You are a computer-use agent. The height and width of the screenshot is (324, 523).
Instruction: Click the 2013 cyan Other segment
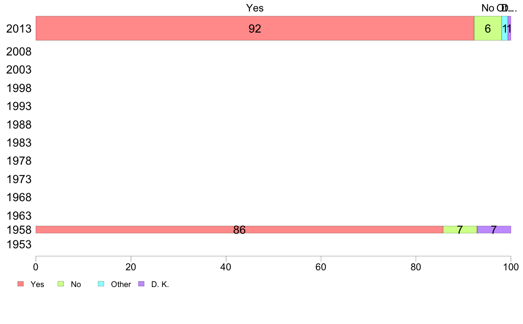click(x=505, y=28)
